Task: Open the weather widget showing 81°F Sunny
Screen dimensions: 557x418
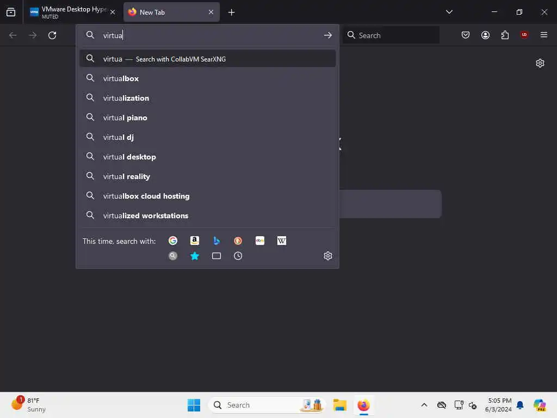Action: (29, 405)
